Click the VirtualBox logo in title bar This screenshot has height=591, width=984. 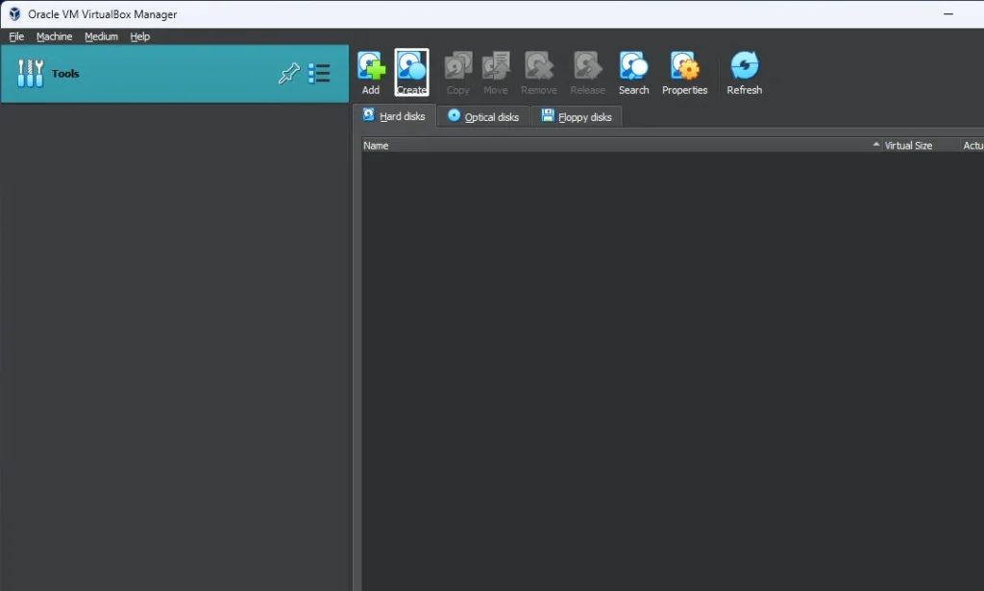click(x=14, y=13)
